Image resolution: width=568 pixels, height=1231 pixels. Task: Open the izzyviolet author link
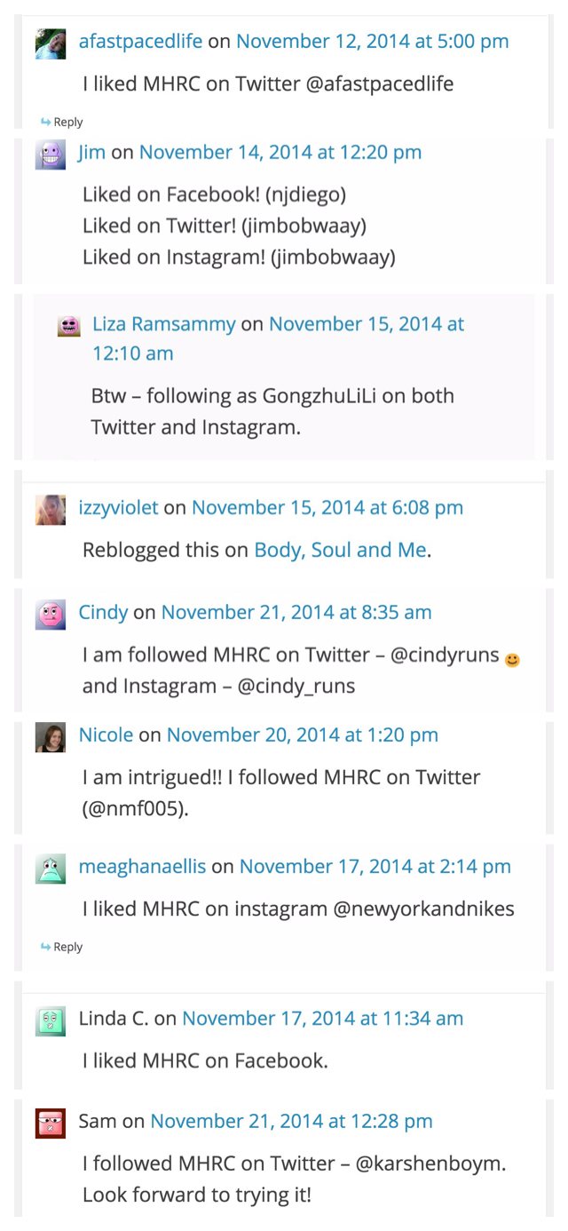[x=118, y=507]
